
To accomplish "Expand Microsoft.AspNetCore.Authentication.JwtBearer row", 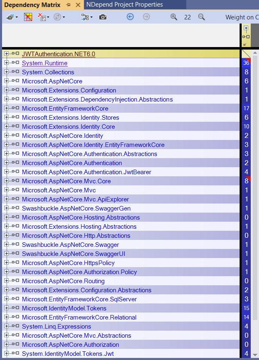I will (x=6, y=172).
